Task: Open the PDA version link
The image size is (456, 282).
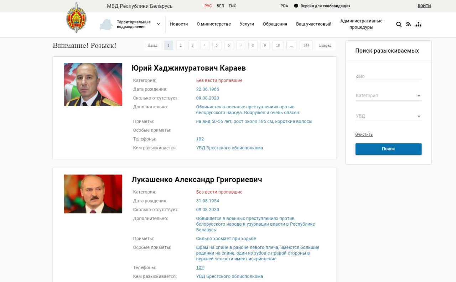Action: coord(284,6)
